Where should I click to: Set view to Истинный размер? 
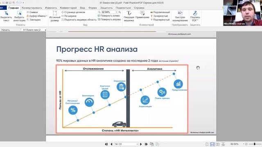pyautogui.click(x=55, y=16)
